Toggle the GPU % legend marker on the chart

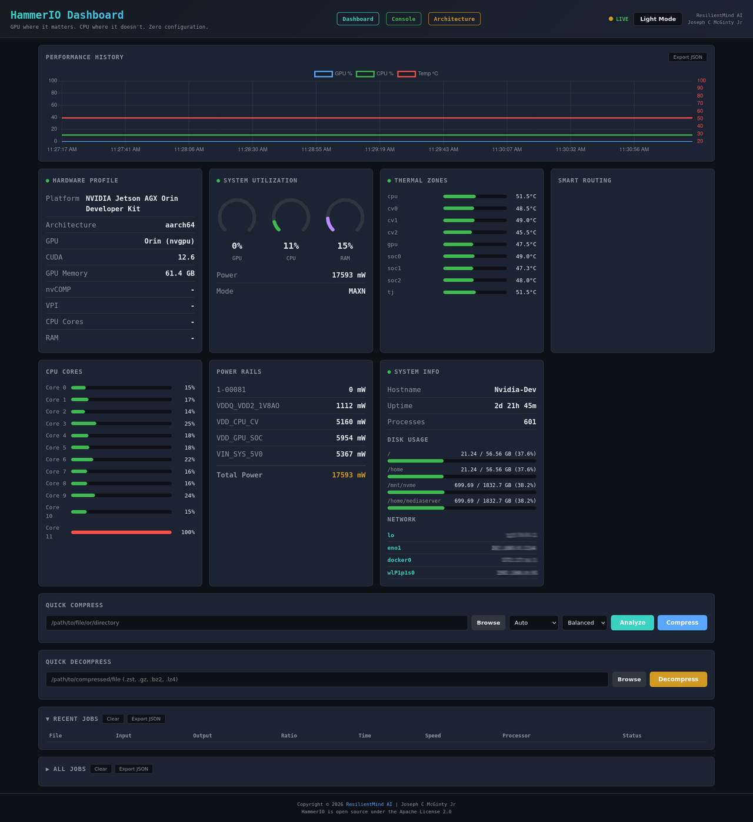click(x=323, y=74)
